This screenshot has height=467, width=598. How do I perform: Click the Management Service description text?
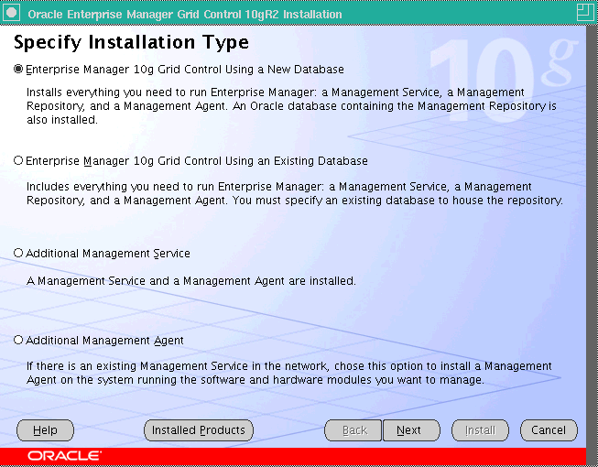click(190, 281)
